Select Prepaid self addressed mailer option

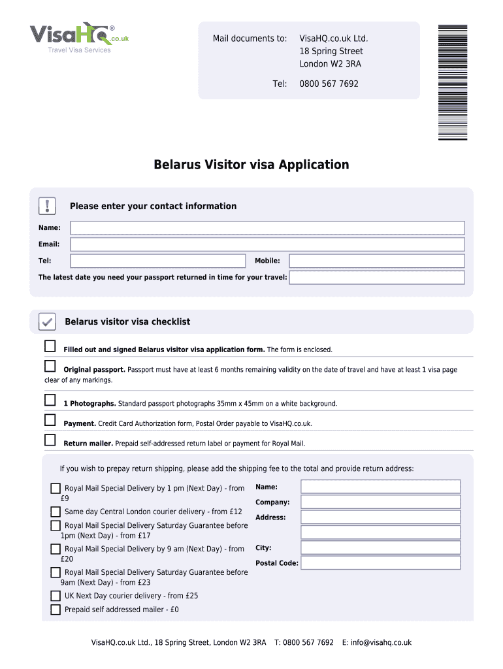click(56, 610)
